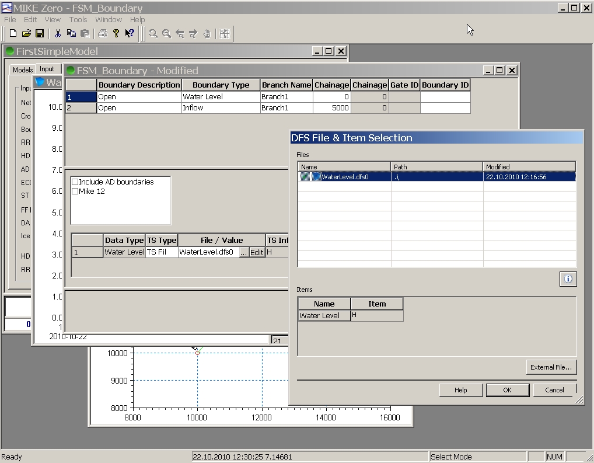The image size is (594, 463).
Task: Click the Copy toolbar icon
Action: (x=71, y=34)
